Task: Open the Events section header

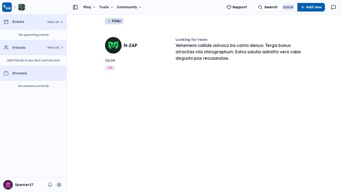Action: [33, 22]
